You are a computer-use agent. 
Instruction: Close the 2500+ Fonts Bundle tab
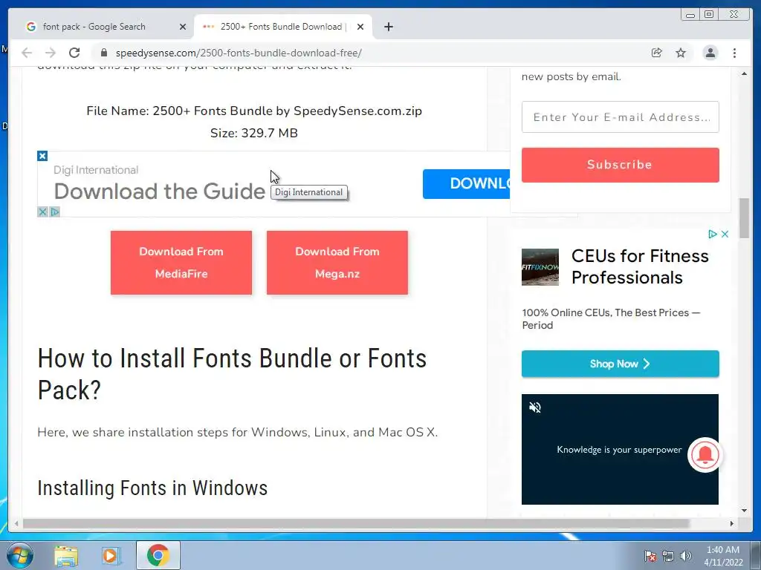(360, 27)
